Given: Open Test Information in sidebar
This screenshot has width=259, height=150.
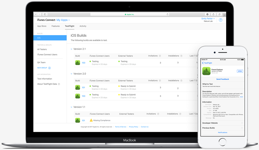Looking at the screenshot, I should [x=44, y=79].
